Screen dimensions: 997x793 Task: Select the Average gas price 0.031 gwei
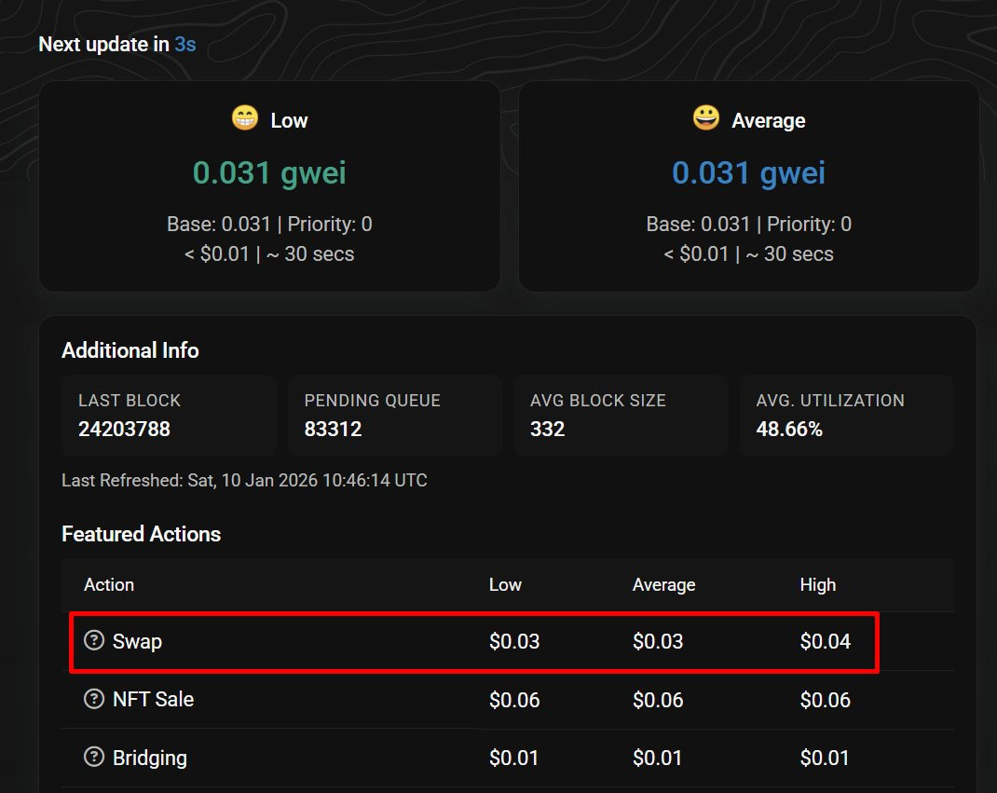(748, 173)
